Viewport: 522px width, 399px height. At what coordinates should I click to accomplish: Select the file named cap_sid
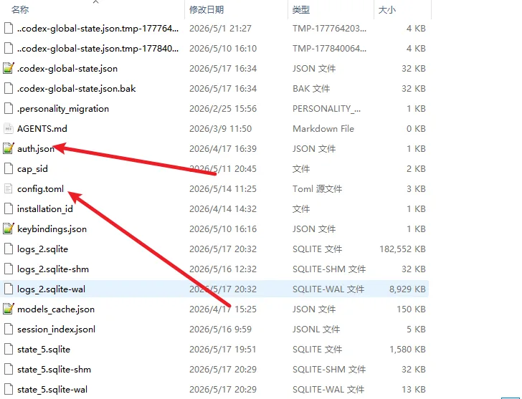[x=32, y=169]
